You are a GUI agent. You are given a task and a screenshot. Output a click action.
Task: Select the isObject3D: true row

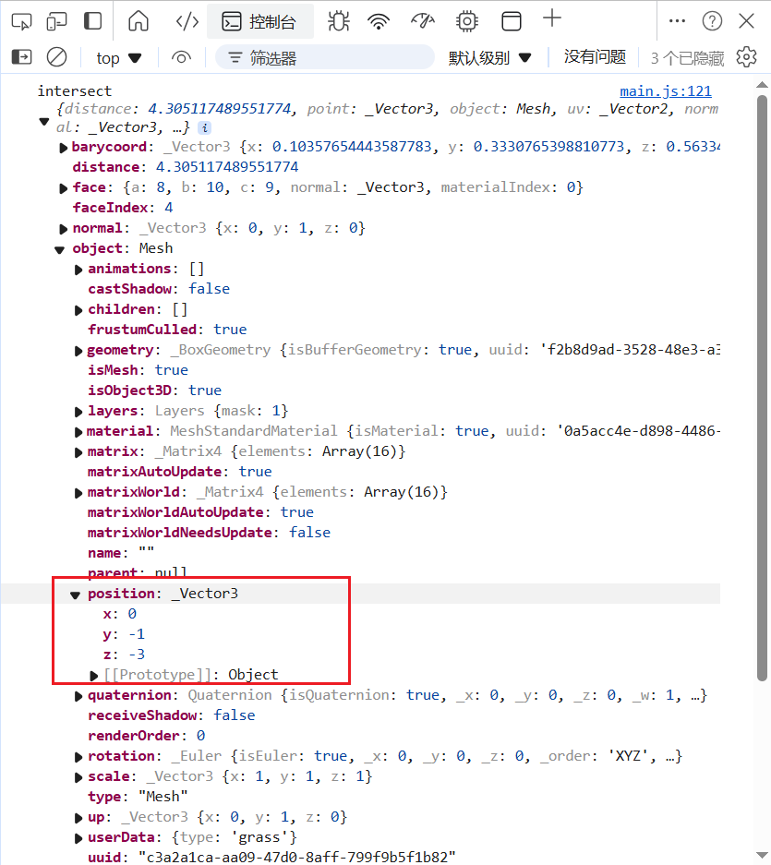coord(154,390)
